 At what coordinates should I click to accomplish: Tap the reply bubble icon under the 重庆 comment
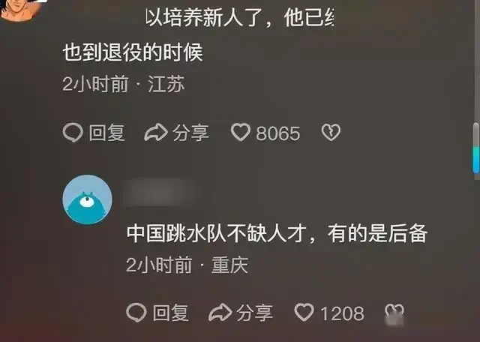point(136,313)
